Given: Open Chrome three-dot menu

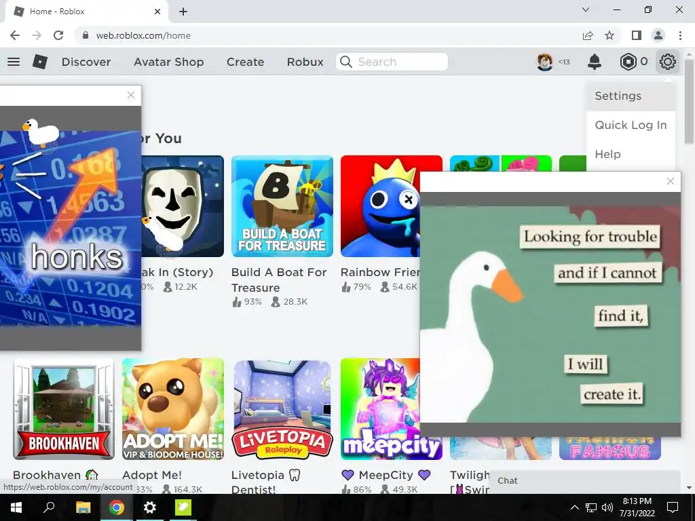Looking at the screenshot, I should (x=680, y=35).
